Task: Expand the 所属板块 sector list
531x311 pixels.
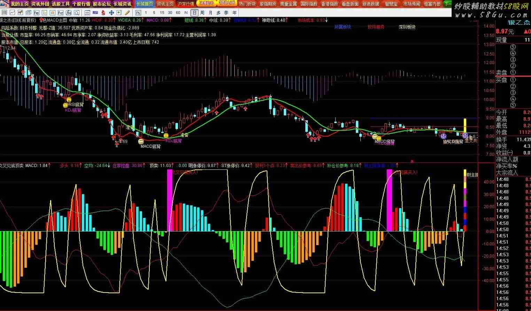Action: [x=343, y=27]
